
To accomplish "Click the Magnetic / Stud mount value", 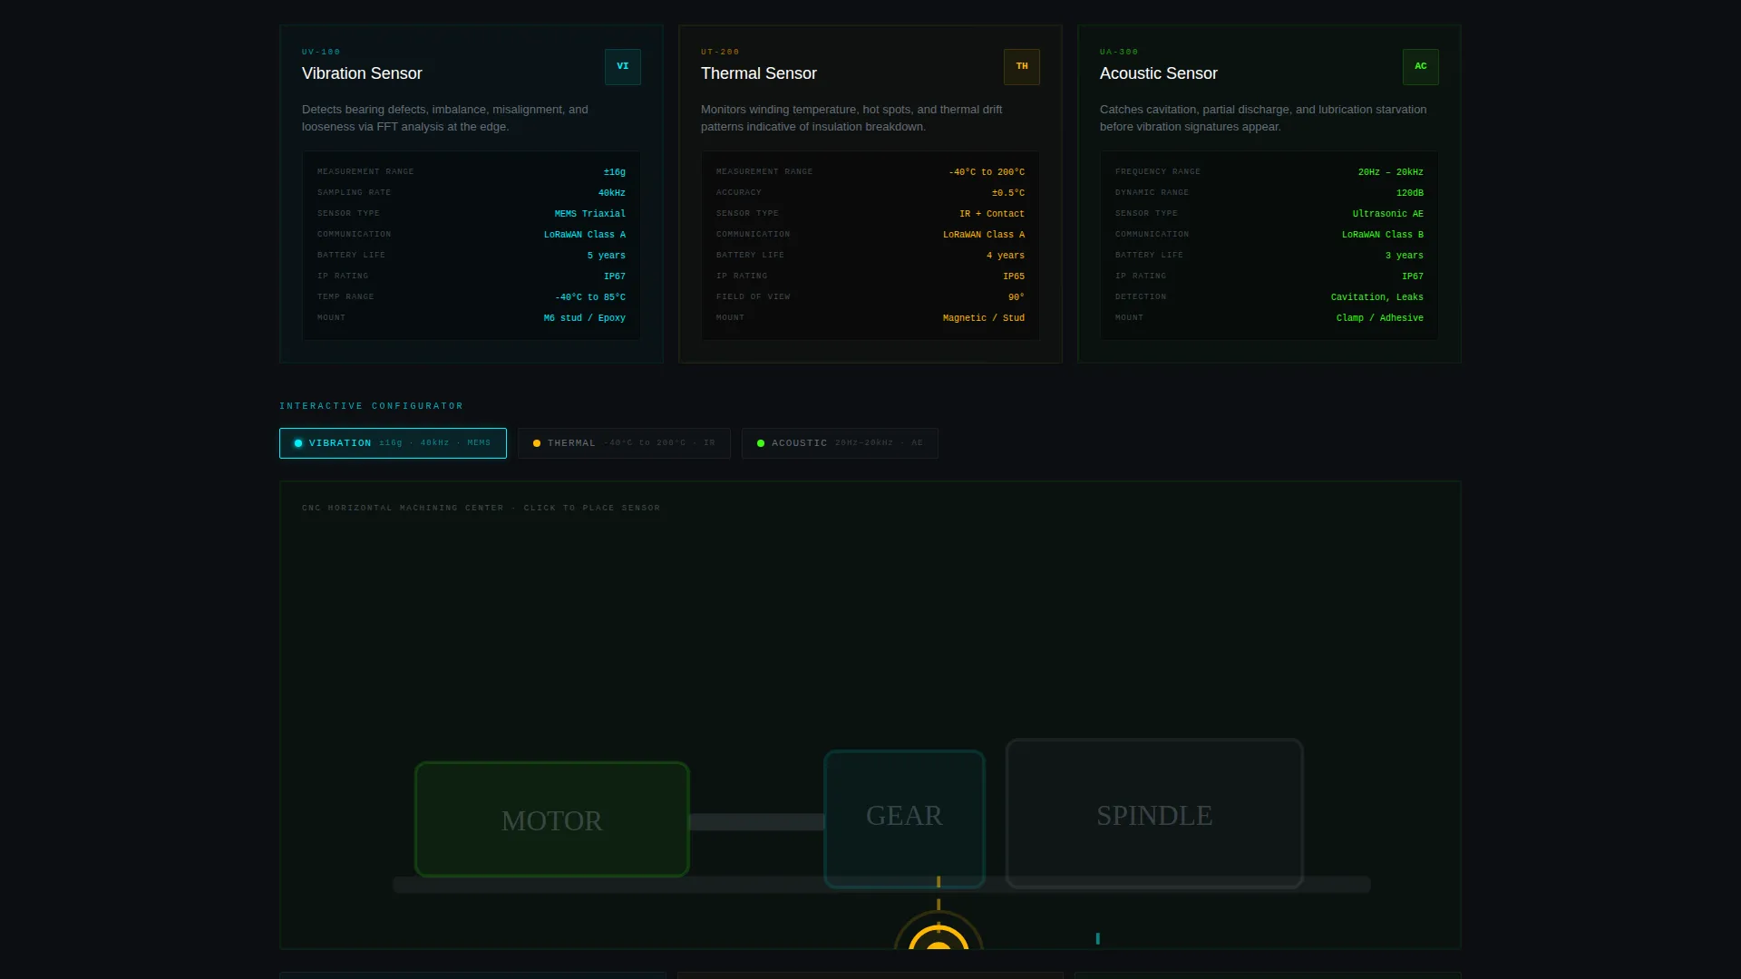I will pyautogui.click(x=984, y=318).
